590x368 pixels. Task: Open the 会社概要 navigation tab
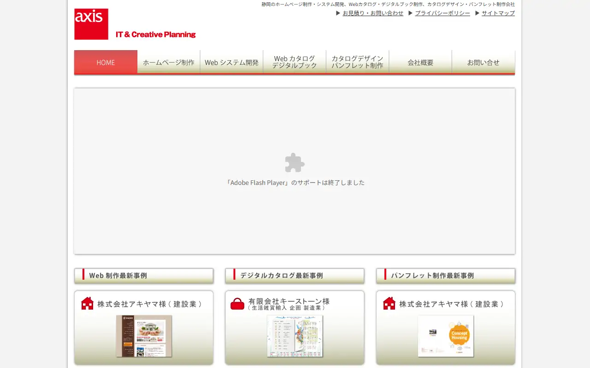pyautogui.click(x=420, y=62)
